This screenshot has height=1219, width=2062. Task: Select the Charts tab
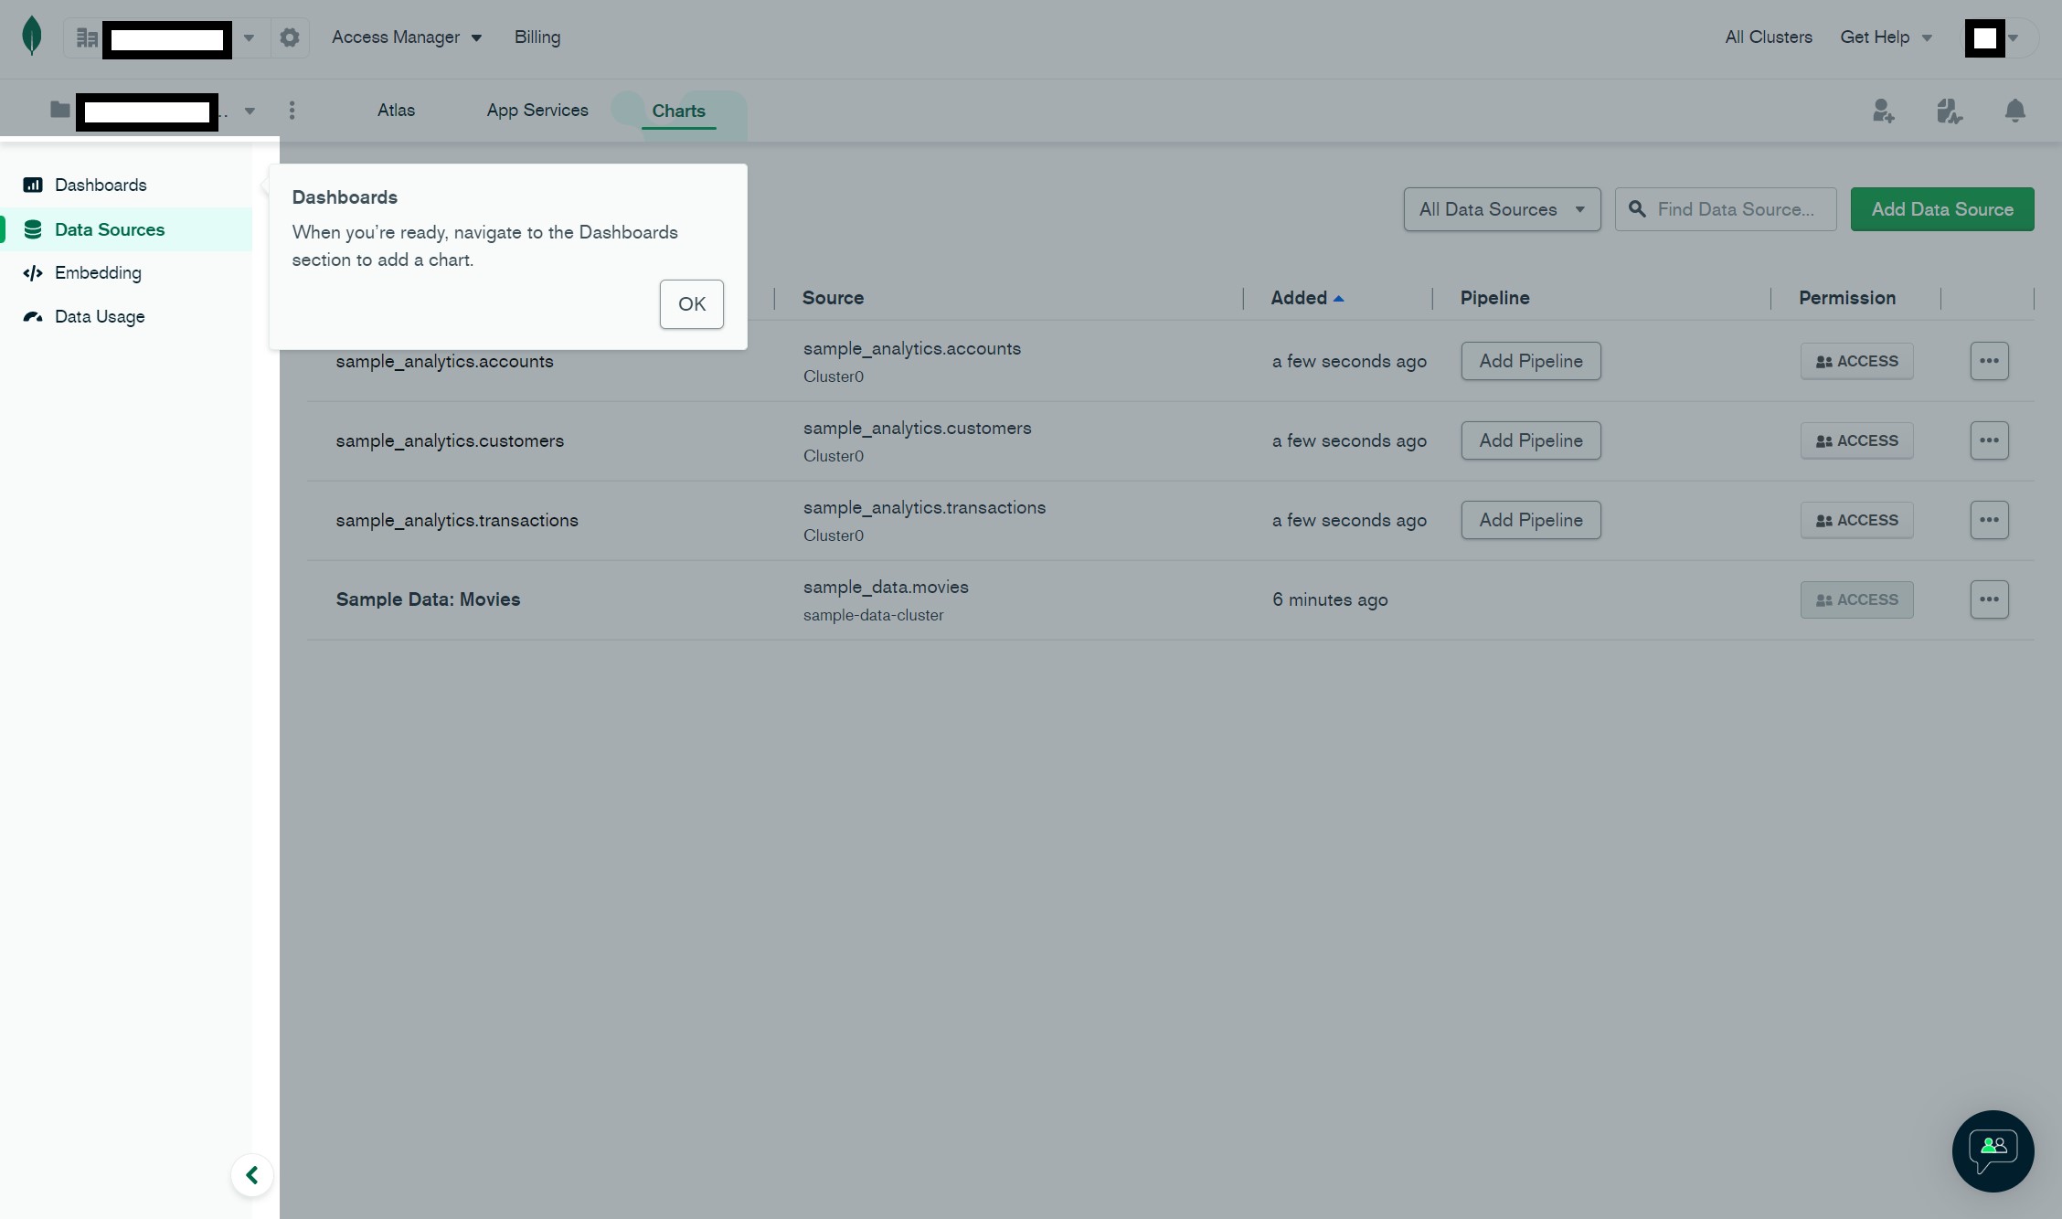[x=678, y=111]
